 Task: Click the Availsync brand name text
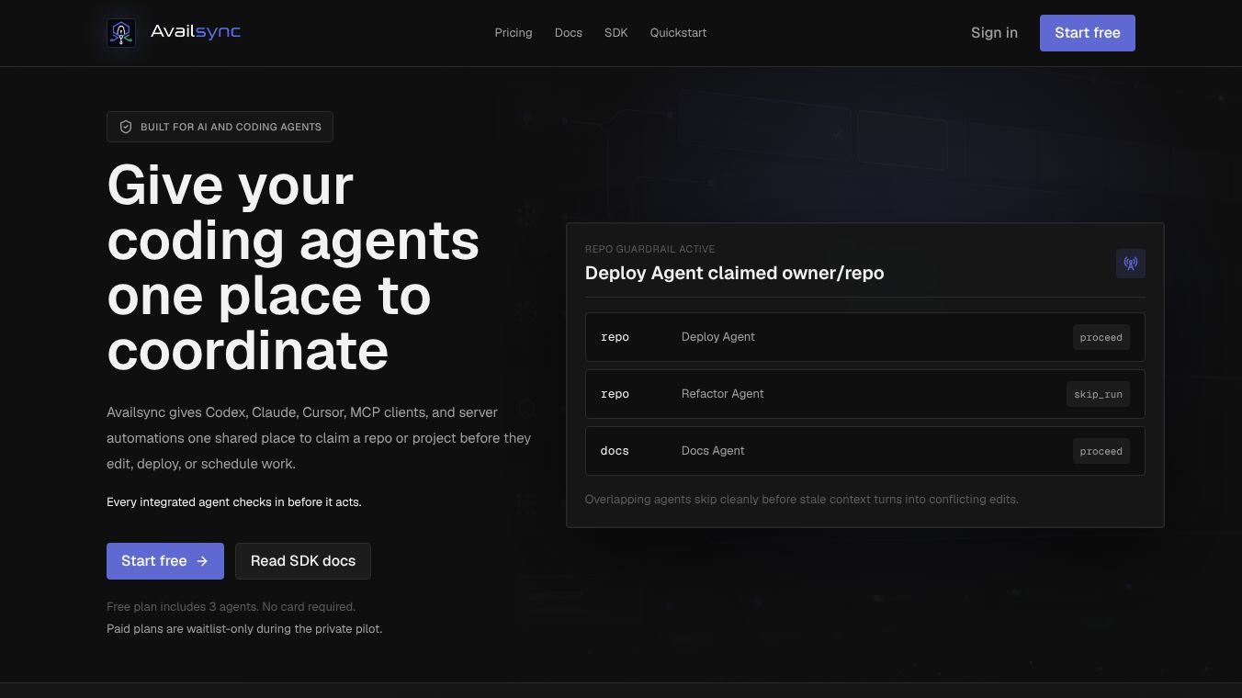[196, 32]
